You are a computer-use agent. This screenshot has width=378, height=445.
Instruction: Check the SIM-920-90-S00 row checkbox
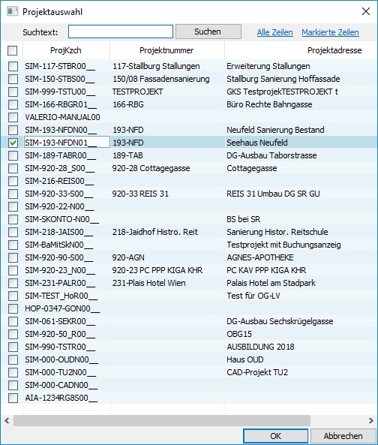click(x=13, y=257)
